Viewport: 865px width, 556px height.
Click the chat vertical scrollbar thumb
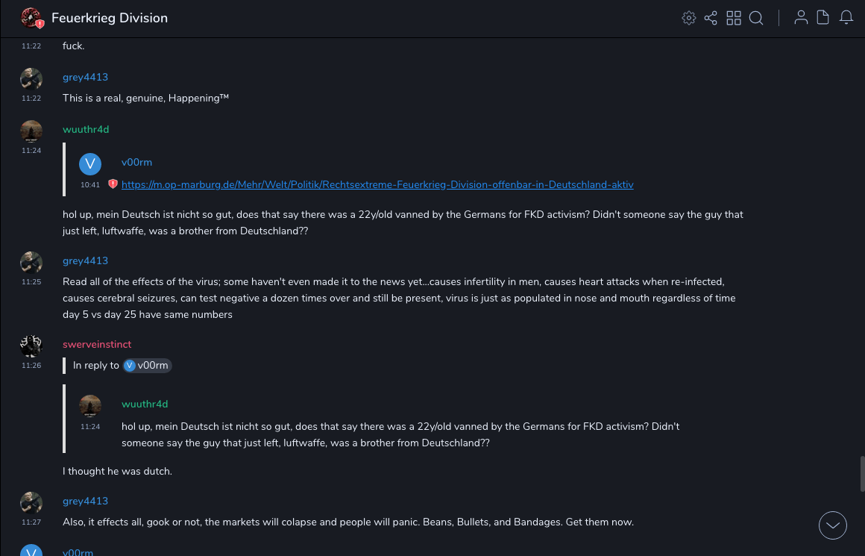click(863, 472)
